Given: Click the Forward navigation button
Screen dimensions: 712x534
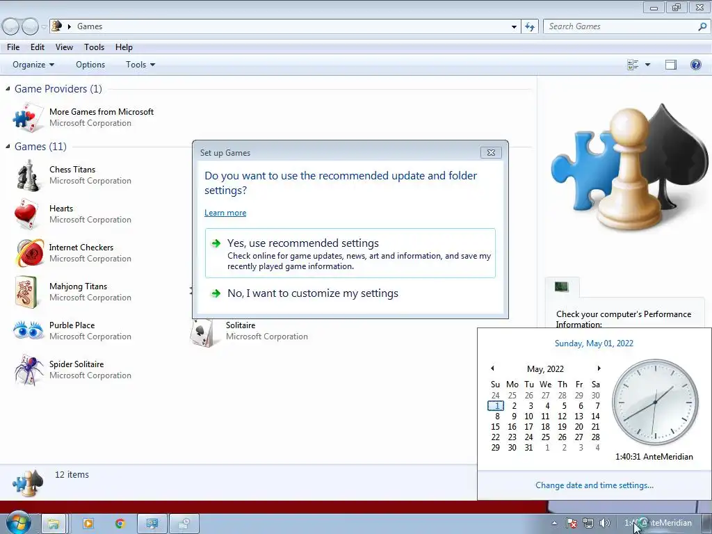Looking at the screenshot, I should point(30,26).
